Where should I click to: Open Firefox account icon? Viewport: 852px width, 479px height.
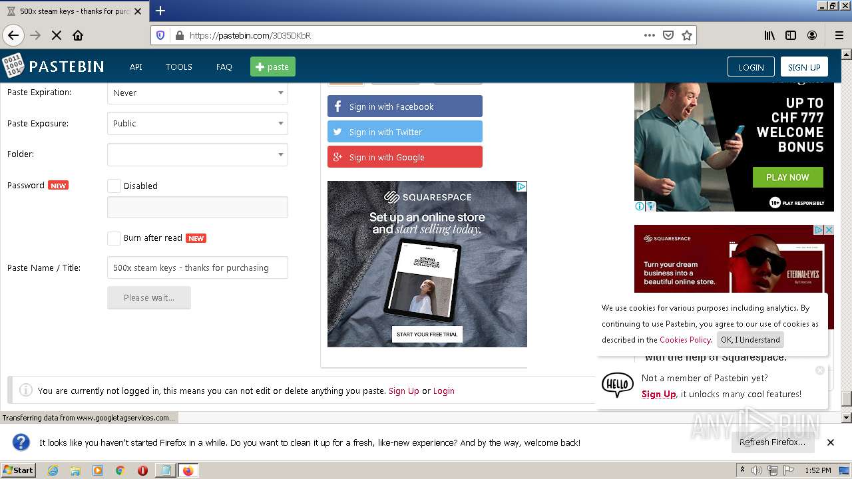tap(812, 35)
